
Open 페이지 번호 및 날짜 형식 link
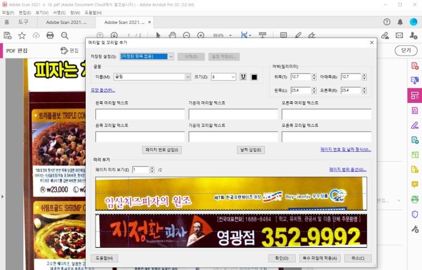pyautogui.click(x=346, y=150)
